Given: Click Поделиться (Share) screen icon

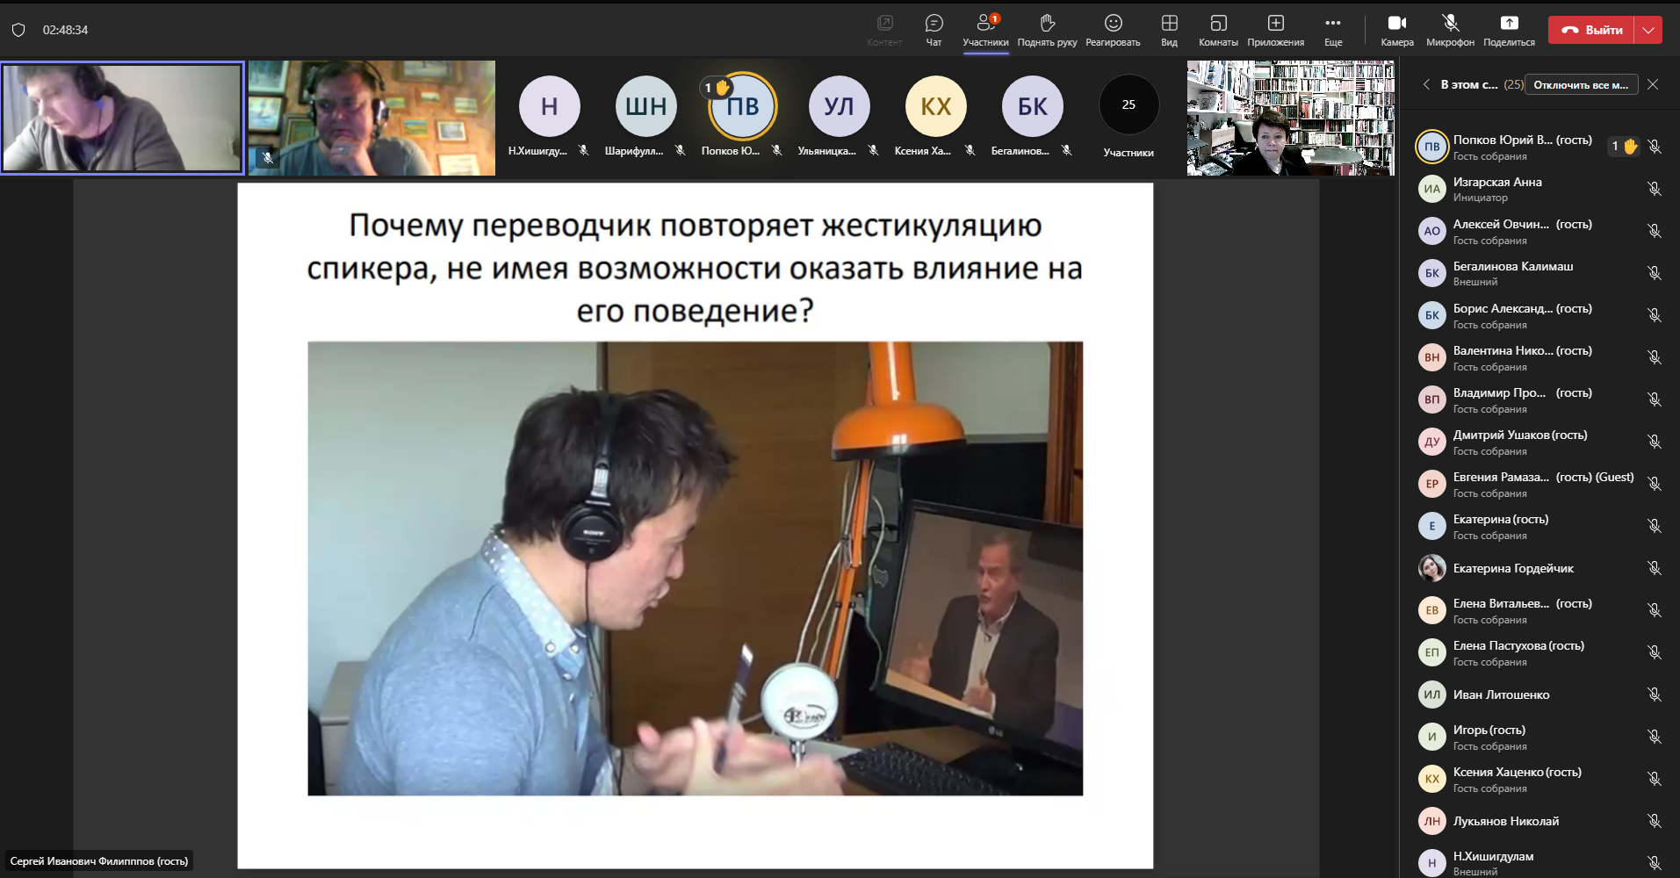Looking at the screenshot, I should 1509,24.
